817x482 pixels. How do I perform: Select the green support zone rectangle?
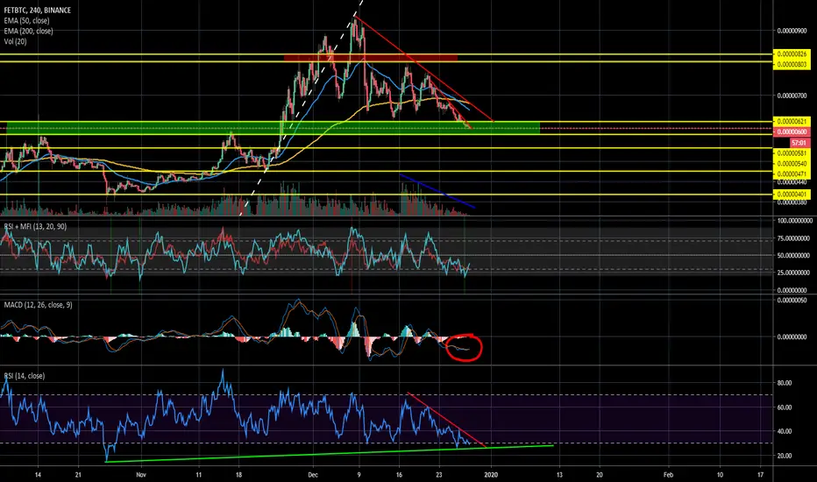coord(273,128)
